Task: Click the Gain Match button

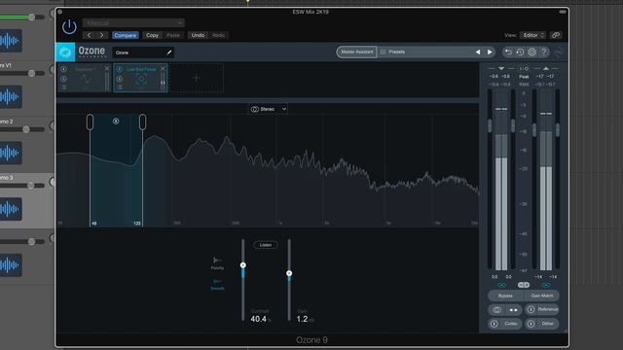Action: 541,296
